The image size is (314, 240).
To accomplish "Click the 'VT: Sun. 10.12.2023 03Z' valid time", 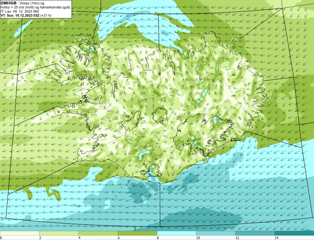I will tap(20, 15).
